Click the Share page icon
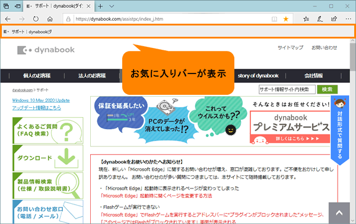This screenshot has width=356, height=224. pyautogui.click(x=334, y=19)
